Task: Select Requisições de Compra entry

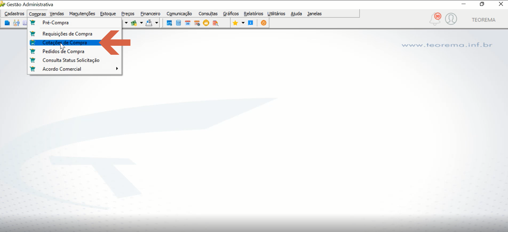Action: click(75, 34)
